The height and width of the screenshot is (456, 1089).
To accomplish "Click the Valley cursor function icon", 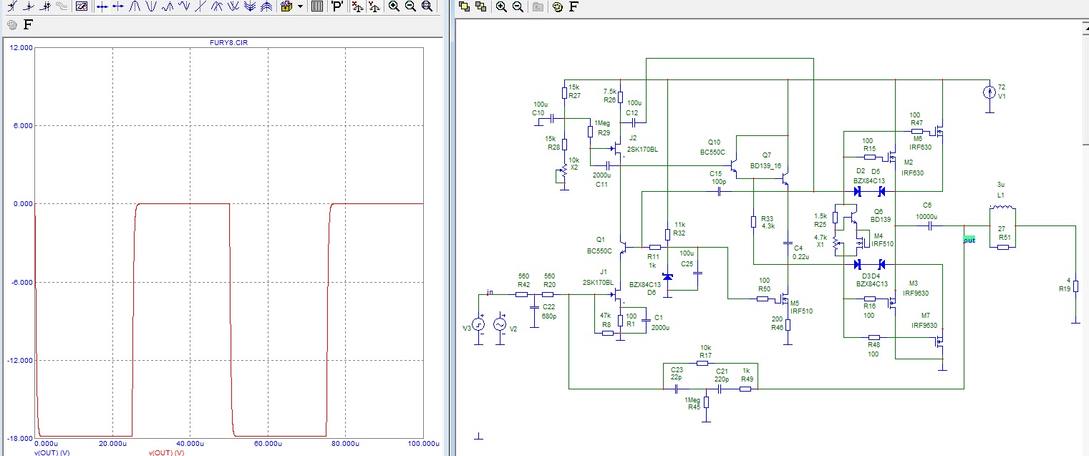I will (151, 6).
